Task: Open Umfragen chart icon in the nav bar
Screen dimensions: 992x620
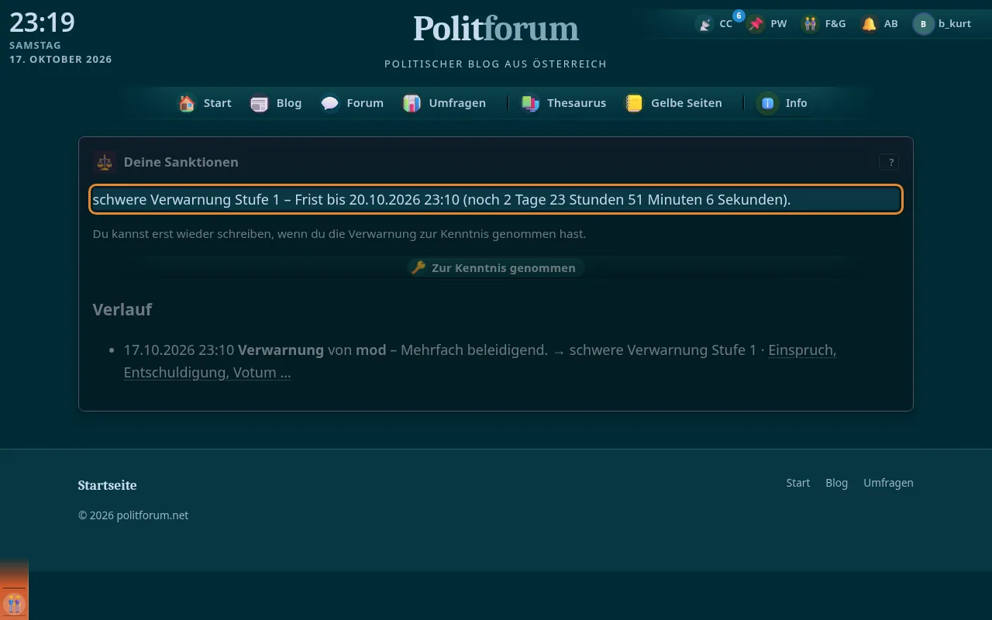Action: pyautogui.click(x=412, y=103)
